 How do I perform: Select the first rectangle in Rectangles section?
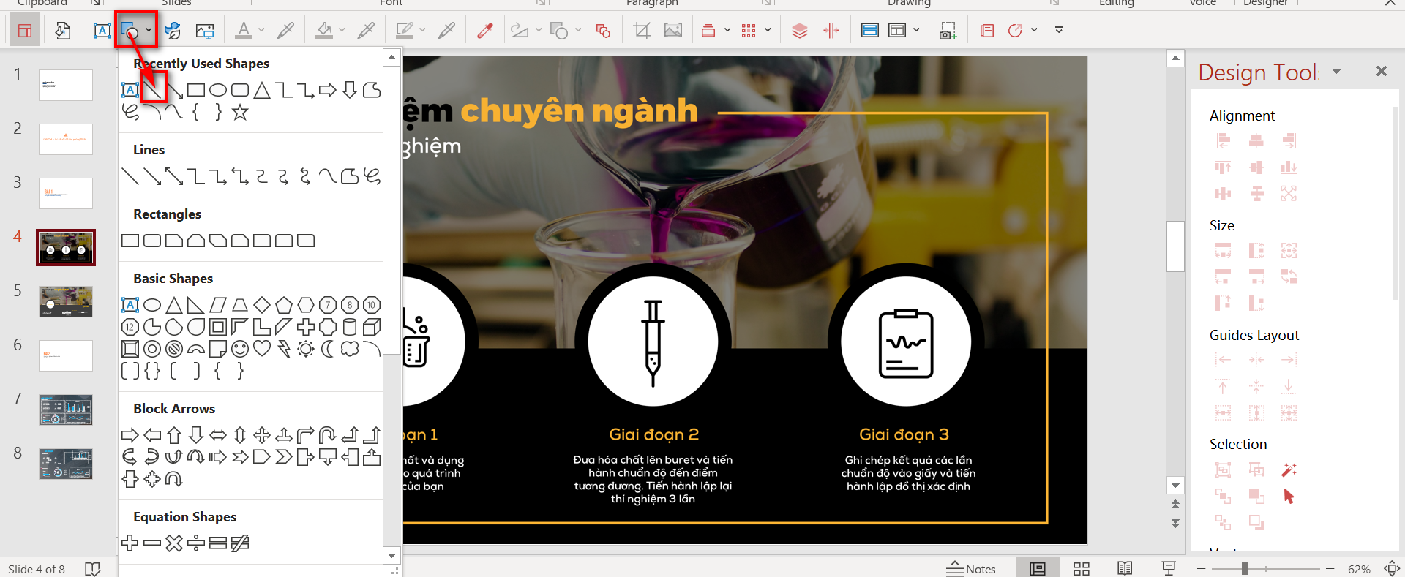[x=130, y=241]
